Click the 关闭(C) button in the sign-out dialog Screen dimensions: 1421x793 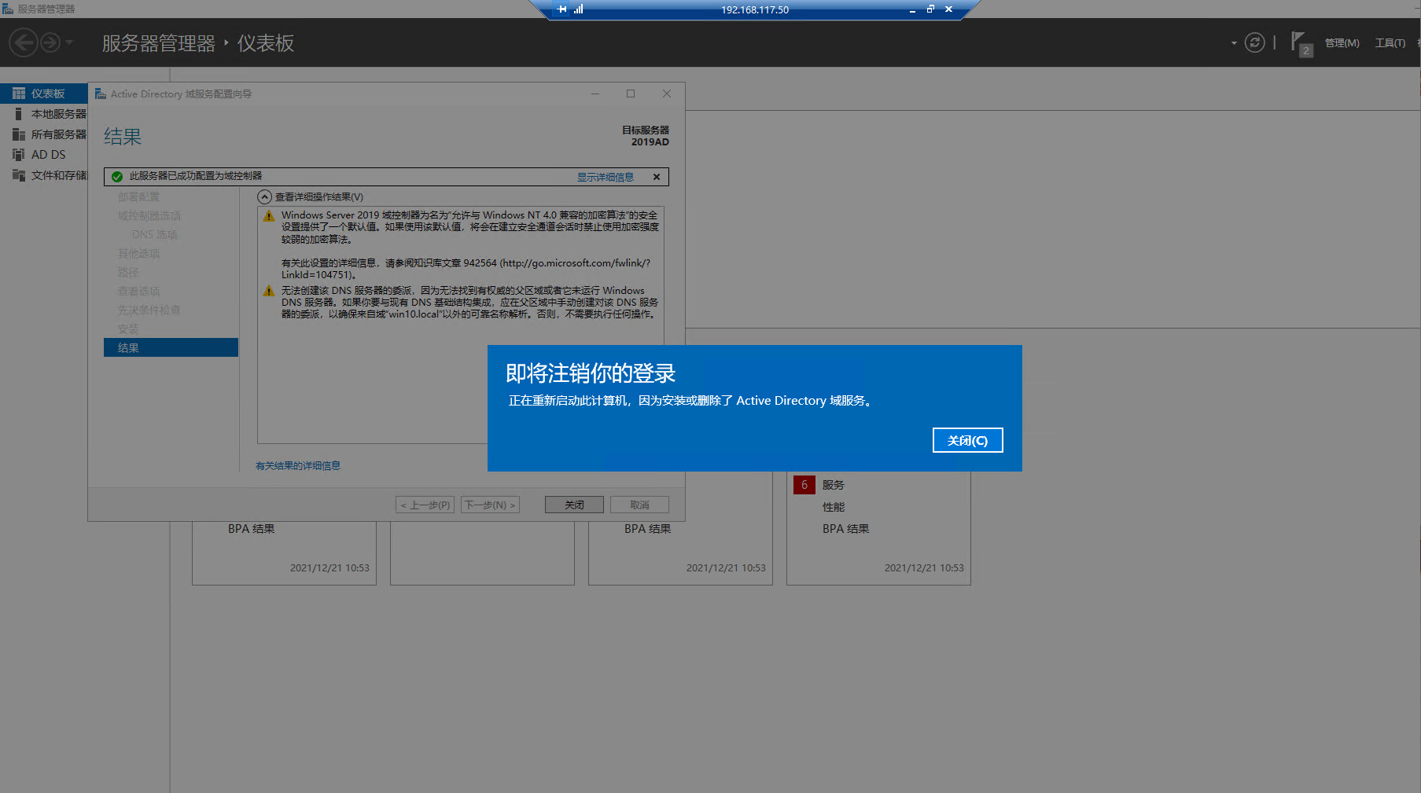pos(967,440)
